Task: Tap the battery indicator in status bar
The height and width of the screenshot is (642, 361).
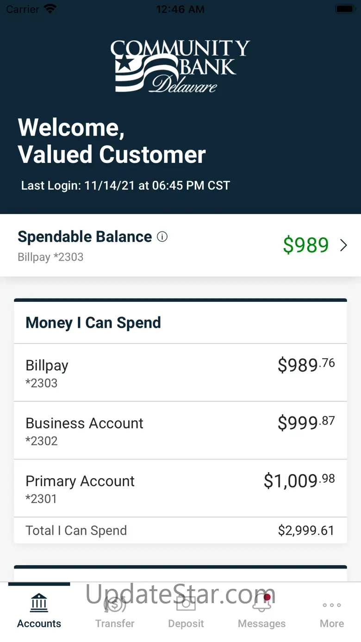Action: 344,9
